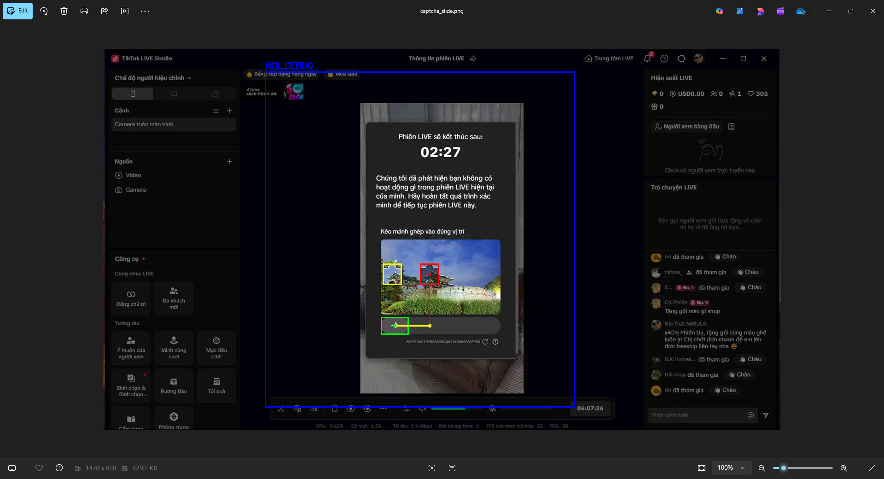
Task: Rotate the image using the rotate icon
Action: (44, 11)
